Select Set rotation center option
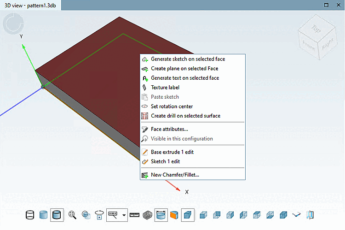This screenshot has width=345, height=230. (193, 106)
